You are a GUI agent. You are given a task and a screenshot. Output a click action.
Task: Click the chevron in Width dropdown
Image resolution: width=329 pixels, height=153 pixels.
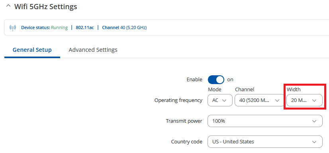click(314, 100)
